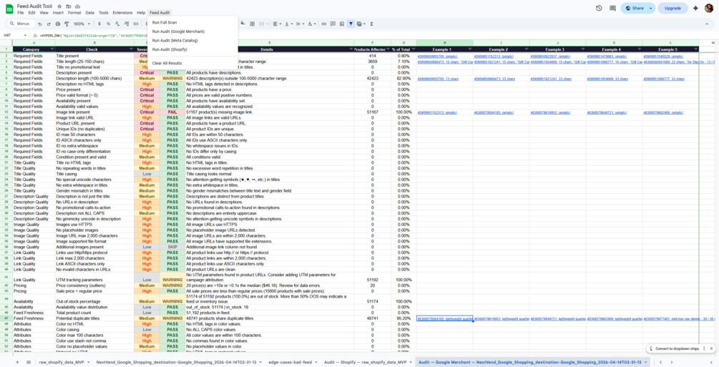Viewport: 719px width, 367px height.
Task: Select Run Audit (Shopify)
Action: pyautogui.click(x=170, y=49)
